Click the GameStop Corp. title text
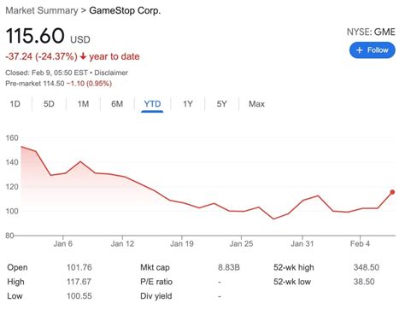The image size is (405, 309). 125,10
